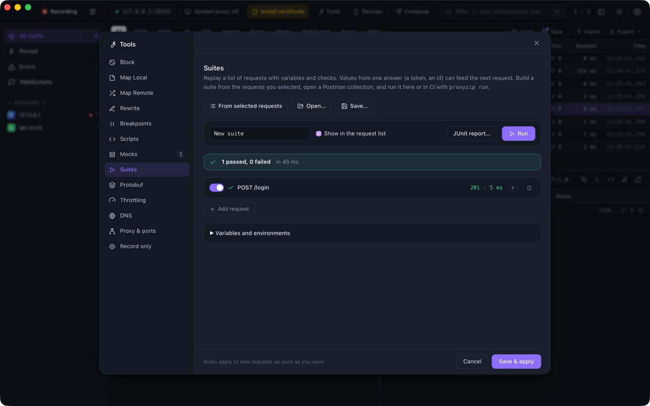650x406 pixels.
Task: Click the 201 · 5 ms result text
Action: (x=486, y=188)
